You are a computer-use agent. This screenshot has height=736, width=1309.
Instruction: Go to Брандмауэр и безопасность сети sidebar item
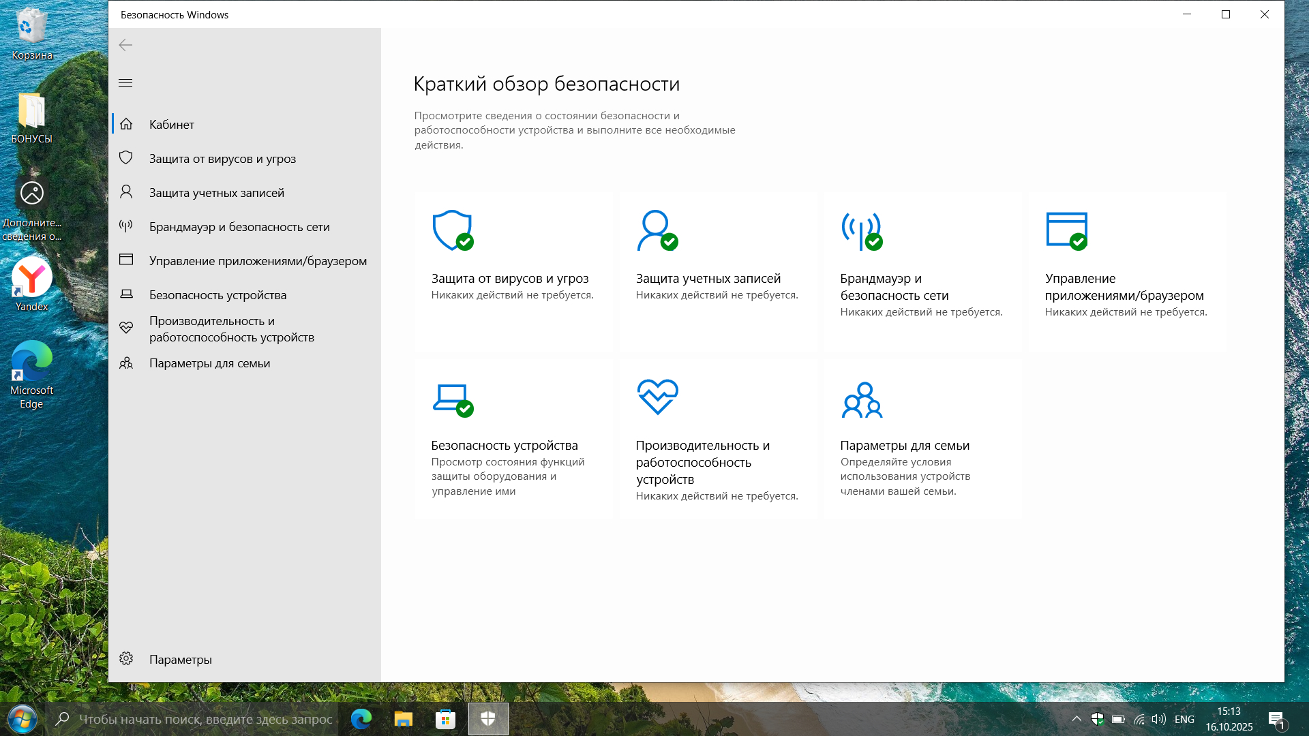(x=239, y=227)
